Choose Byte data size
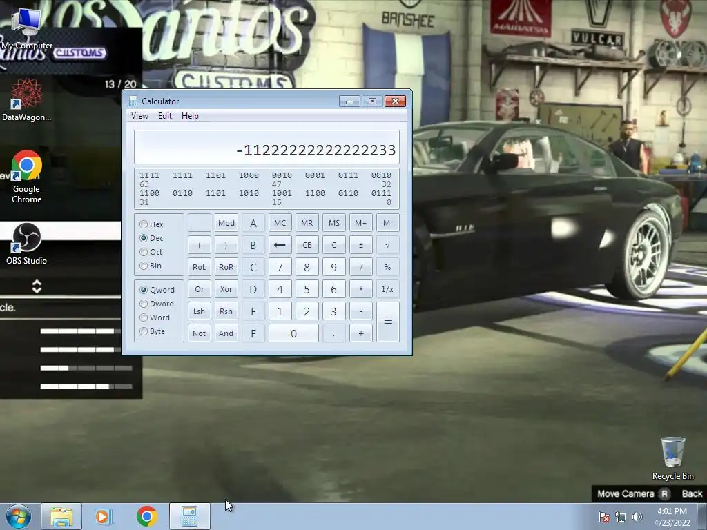This screenshot has height=530, width=707. (153, 331)
